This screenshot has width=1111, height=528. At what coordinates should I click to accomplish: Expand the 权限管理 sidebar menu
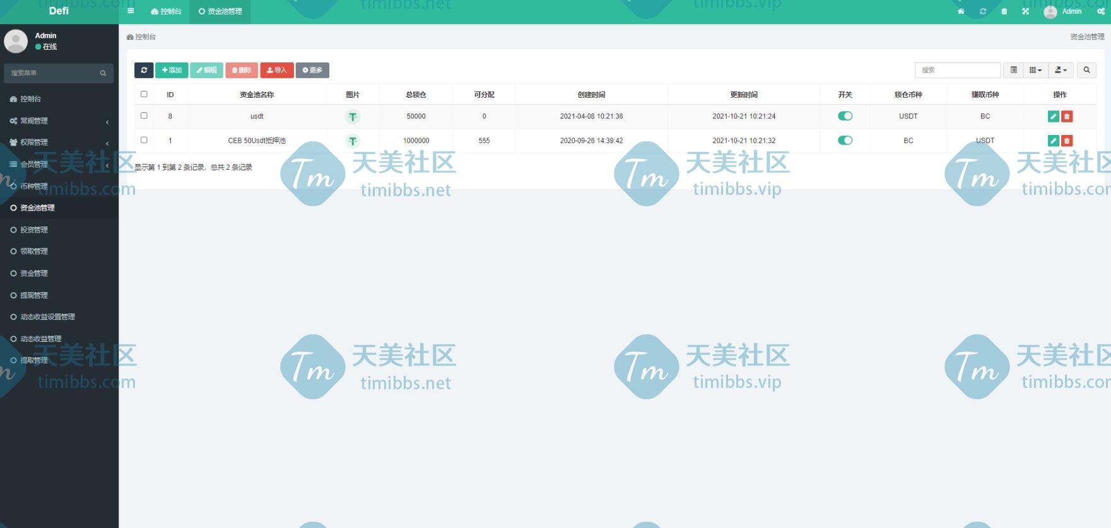tap(59, 143)
